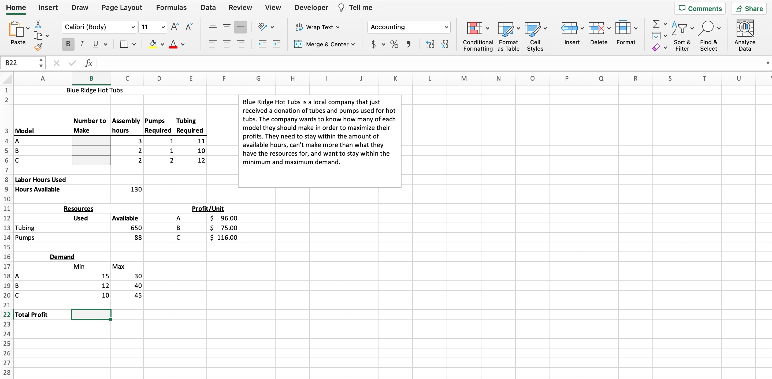Toggle Bold formatting on selected cell
This screenshot has width=772, height=379.
tap(68, 44)
